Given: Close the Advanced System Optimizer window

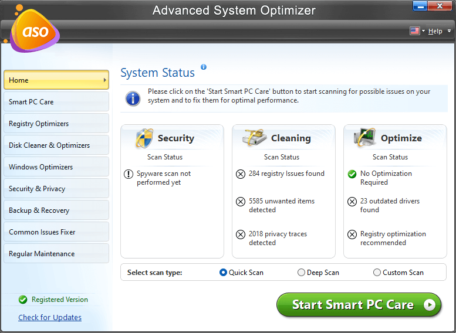Looking at the screenshot, I should 440,6.
